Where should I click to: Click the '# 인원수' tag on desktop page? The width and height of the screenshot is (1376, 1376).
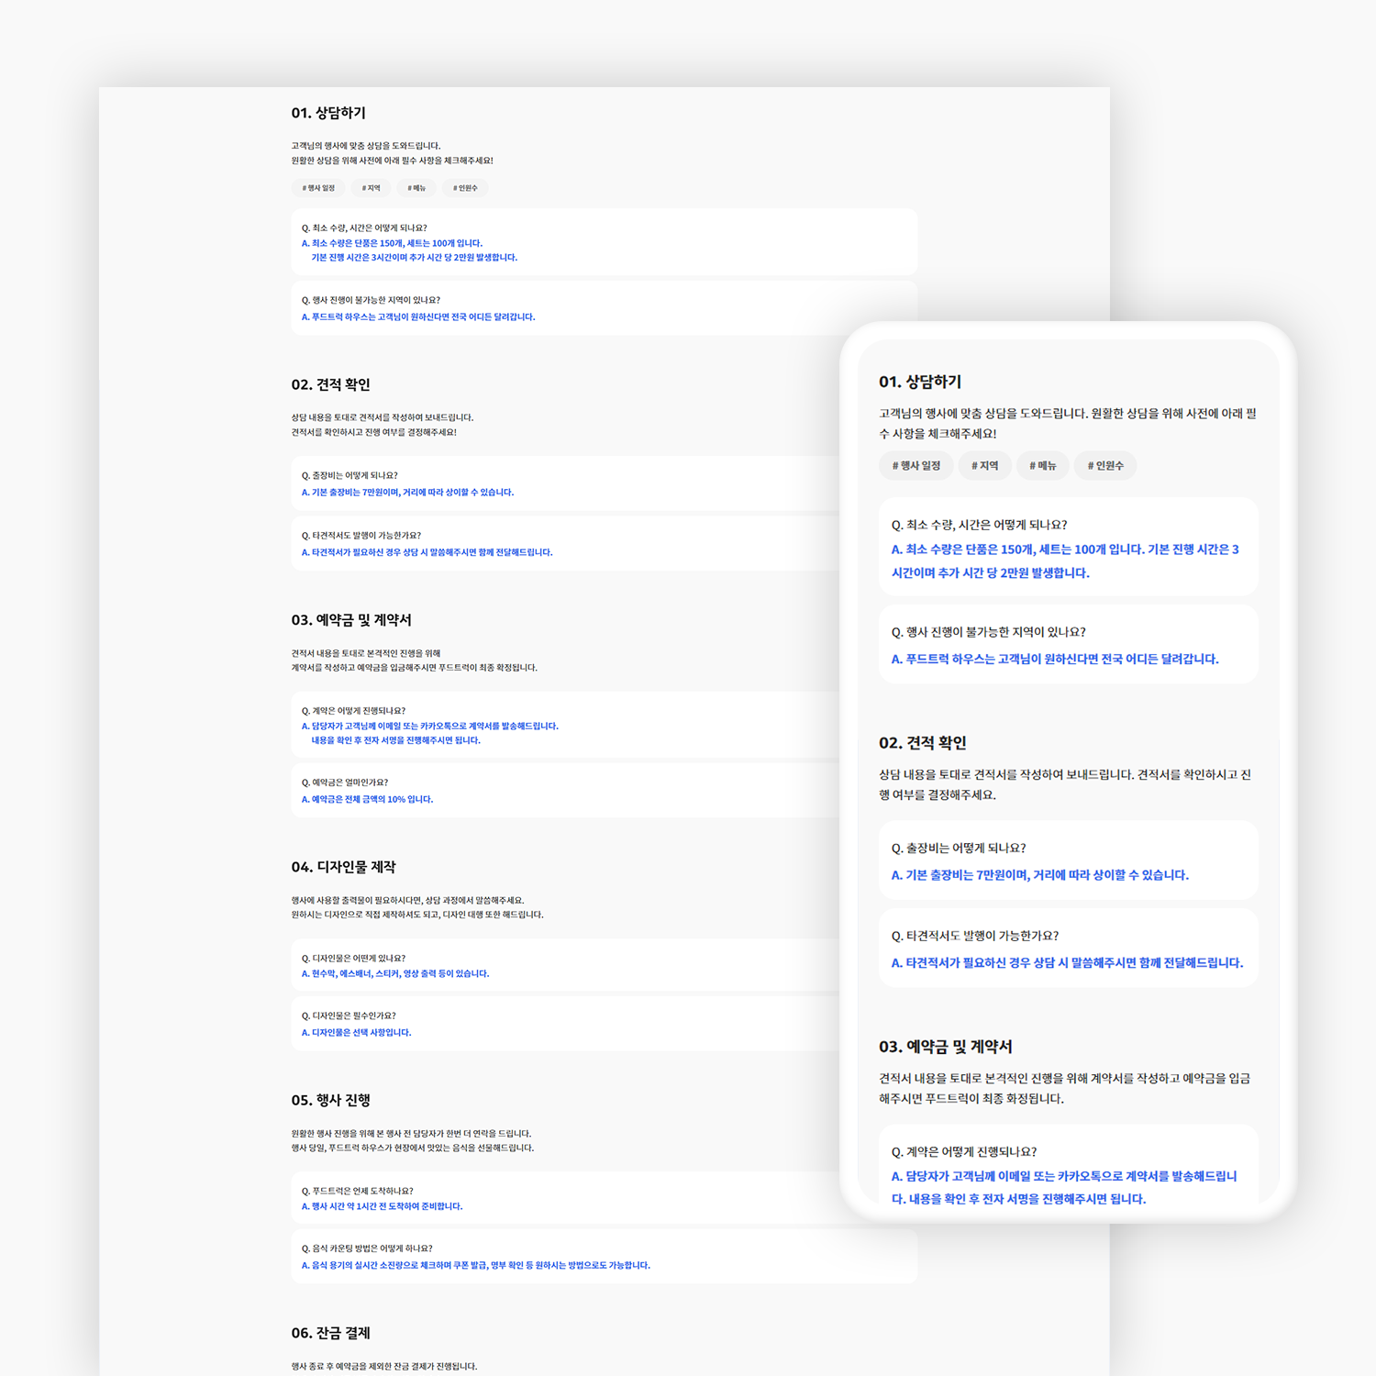coord(465,188)
